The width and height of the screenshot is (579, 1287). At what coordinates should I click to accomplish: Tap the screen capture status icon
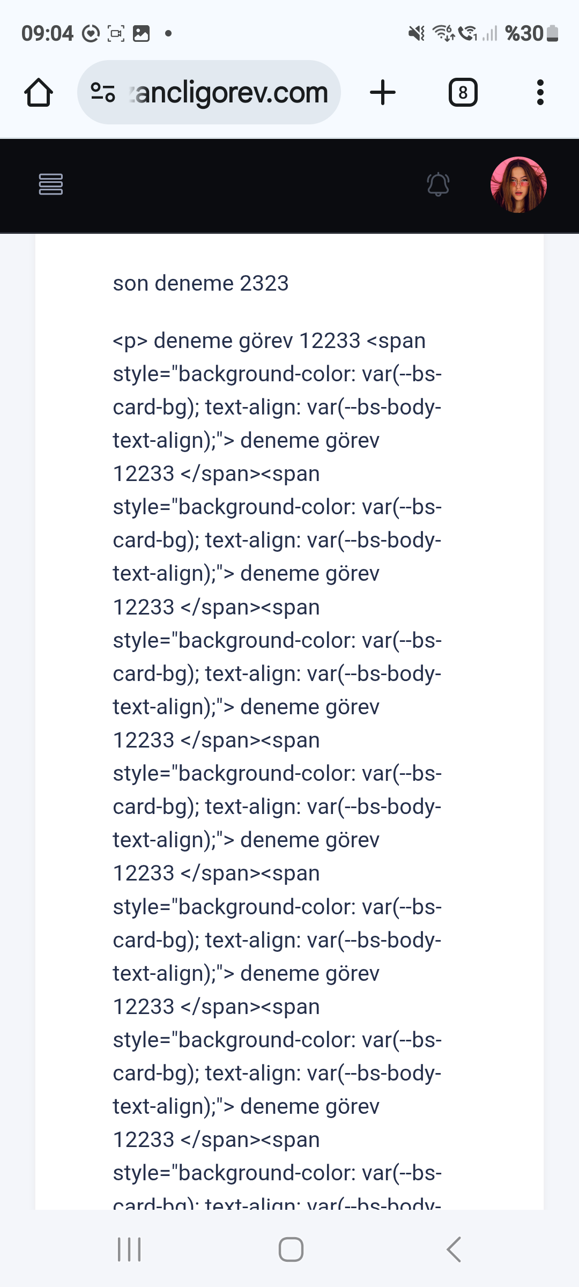coord(116,34)
